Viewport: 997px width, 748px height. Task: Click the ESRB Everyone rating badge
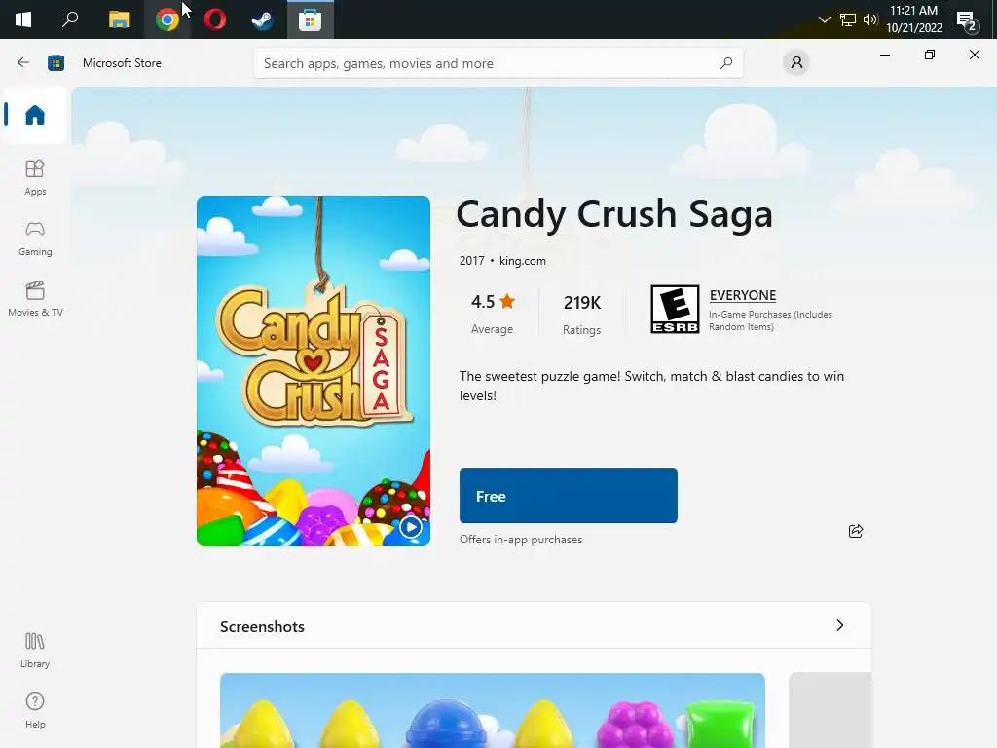pos(675,309)
